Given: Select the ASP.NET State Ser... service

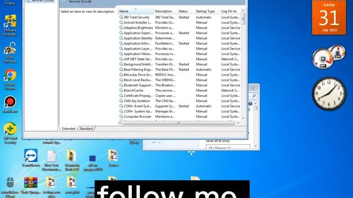Looking at the screenshot, I should [179, 59].
